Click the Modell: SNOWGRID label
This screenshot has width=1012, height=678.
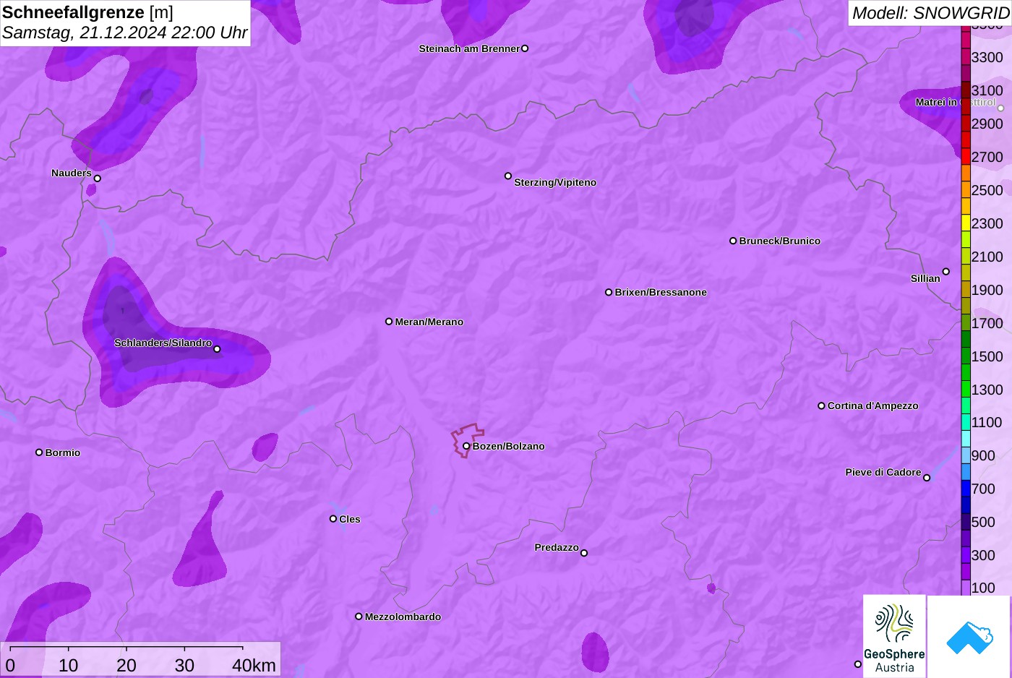[x=930, y=13]
